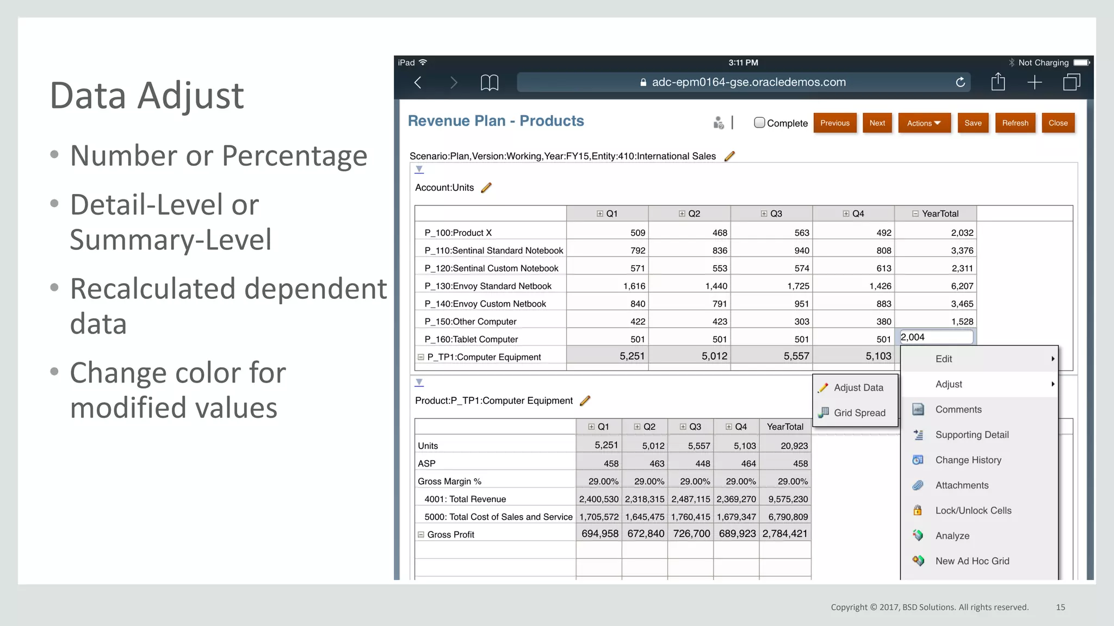The width and height of the screenshot is (1114, 626).
Task: Open the tab overview icon
Action: [1071, 83]
